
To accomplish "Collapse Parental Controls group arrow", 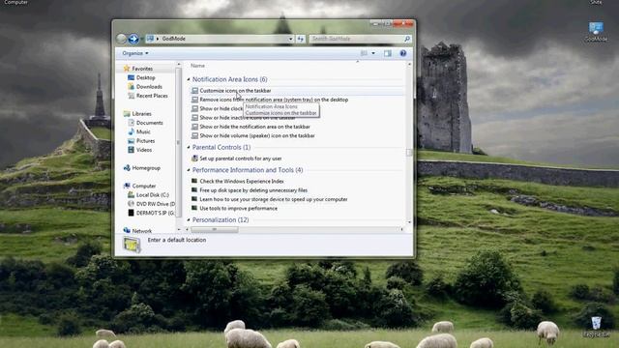I will tap(189, 148).
